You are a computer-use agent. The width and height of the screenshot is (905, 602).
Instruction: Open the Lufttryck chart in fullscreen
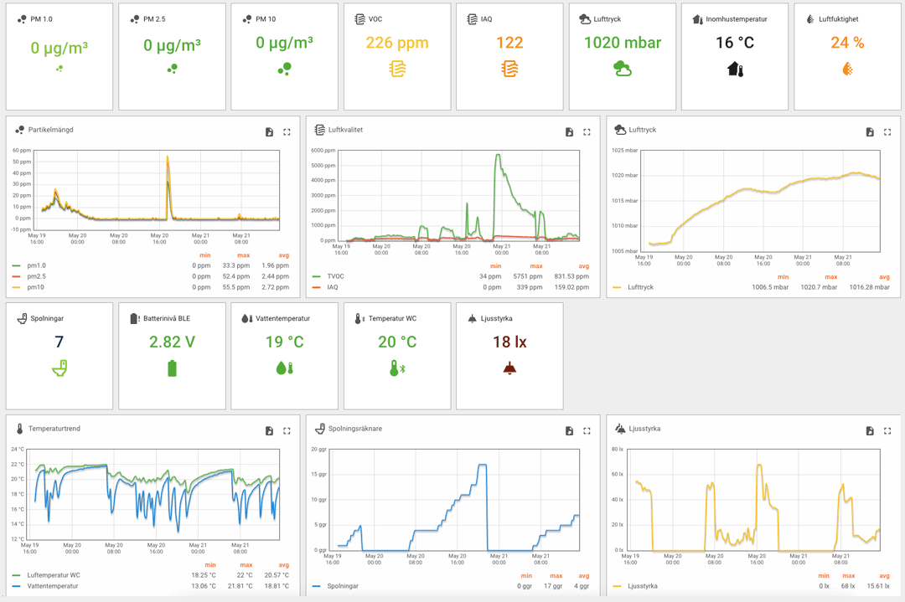[x=887, y=132]
